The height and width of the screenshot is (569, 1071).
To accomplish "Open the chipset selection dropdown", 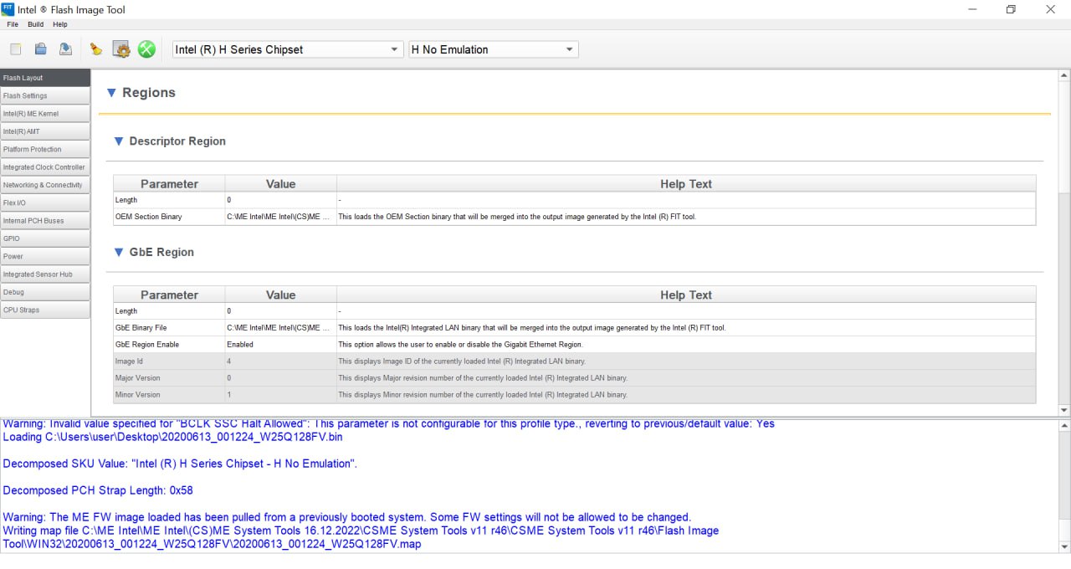I will coord(287,49).
